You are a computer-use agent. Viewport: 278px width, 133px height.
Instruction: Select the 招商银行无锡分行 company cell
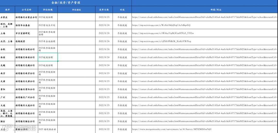[27, 65]
